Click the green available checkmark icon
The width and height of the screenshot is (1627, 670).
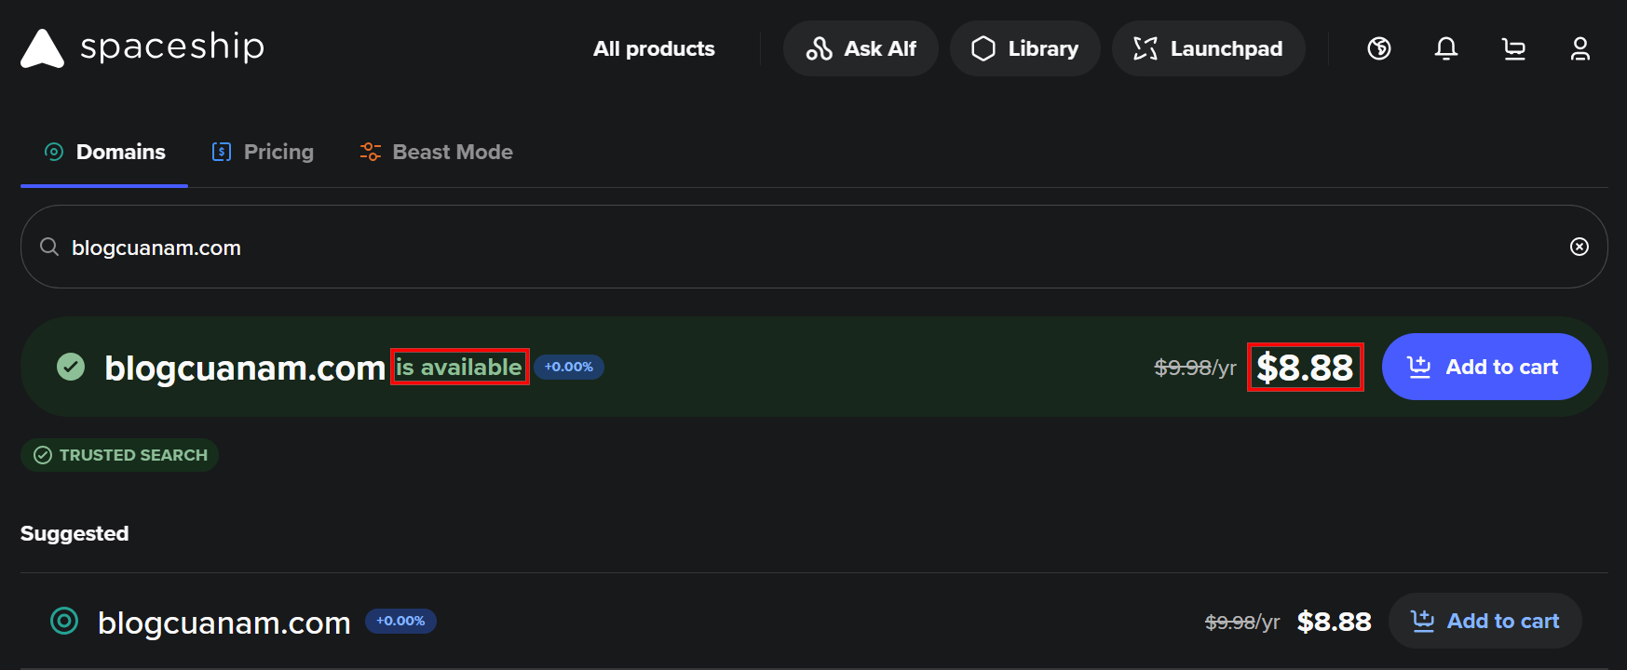[x=71, y=367]
